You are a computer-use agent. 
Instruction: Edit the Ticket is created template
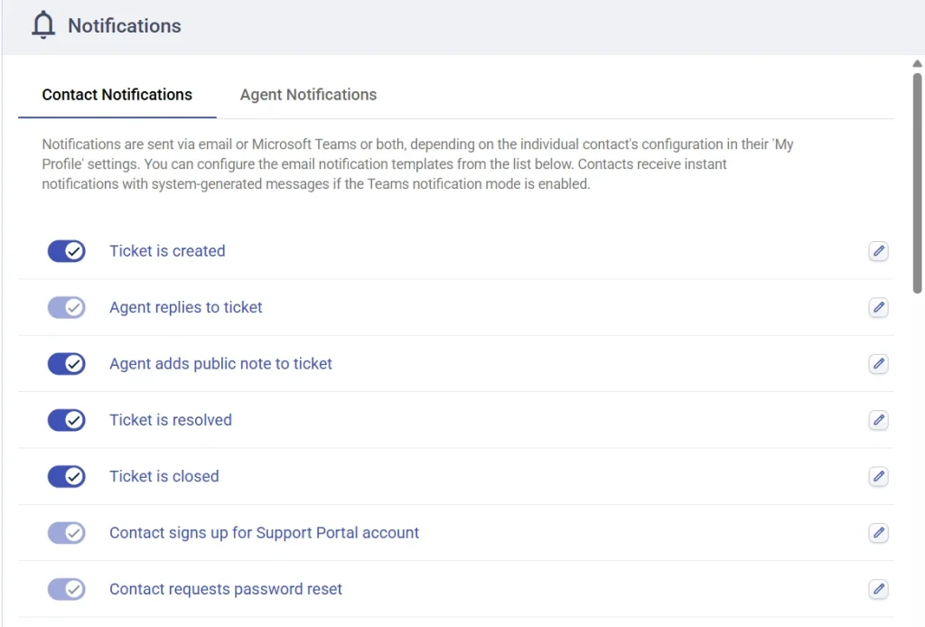point(878,251)
